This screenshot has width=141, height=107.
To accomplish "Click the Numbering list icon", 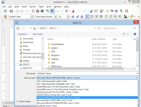I will (x=107, y=16).
